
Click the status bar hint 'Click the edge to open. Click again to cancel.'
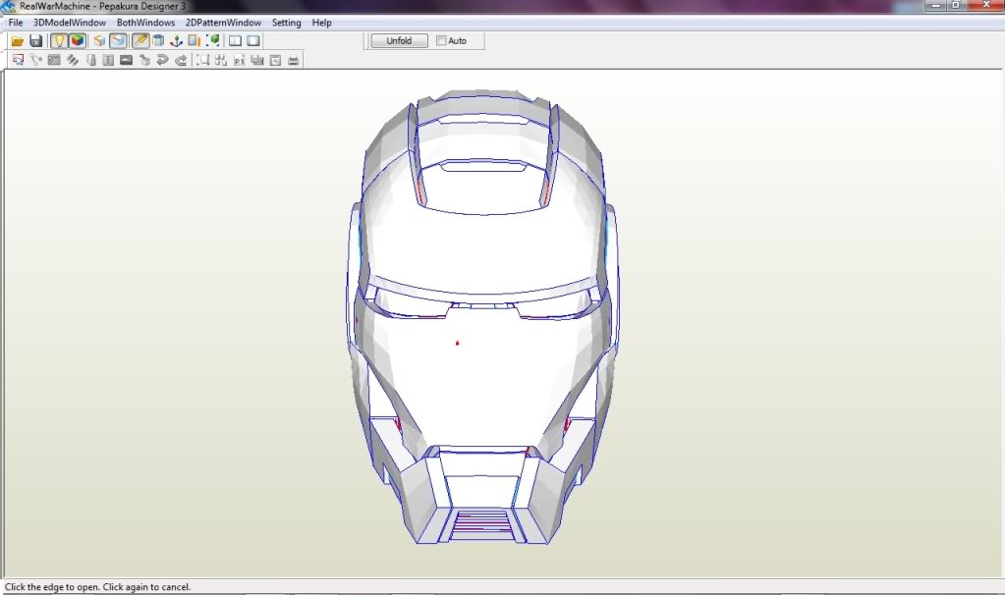(x=97, y=587)
